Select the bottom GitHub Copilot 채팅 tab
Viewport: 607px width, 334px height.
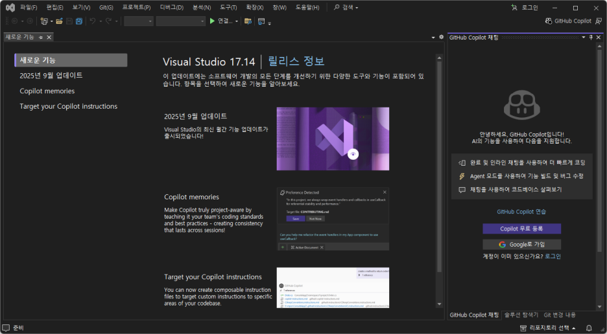(x=474, y=315)
